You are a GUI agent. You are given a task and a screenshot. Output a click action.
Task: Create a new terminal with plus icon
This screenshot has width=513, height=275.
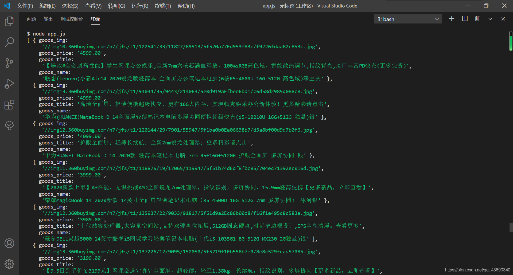point(452,19)
